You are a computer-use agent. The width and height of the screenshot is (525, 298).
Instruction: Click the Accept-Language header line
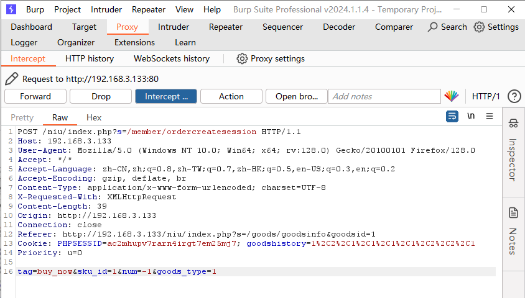click(x=207, y=169)
